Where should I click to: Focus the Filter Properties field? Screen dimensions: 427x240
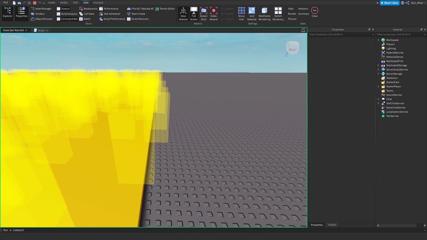pos(341,35)
